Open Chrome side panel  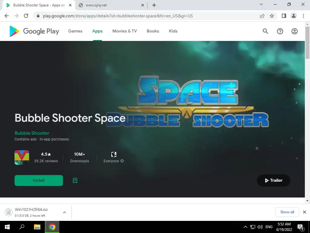(284, 16)
